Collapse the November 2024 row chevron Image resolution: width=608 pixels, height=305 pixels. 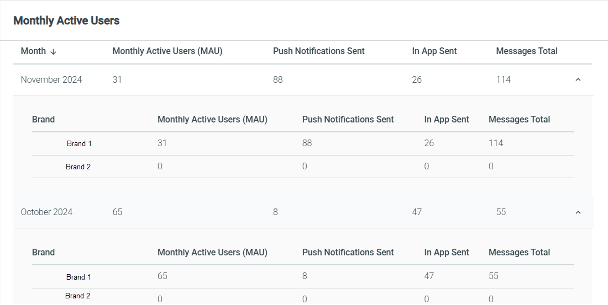click(x=578, y=80)
